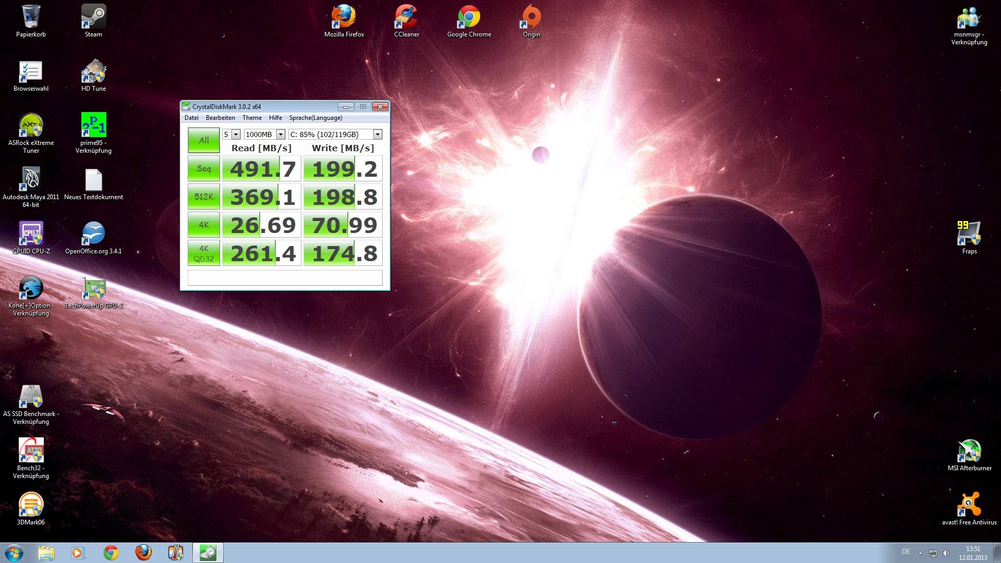The image size is (1001, 563).
Task: Launch Chrome from the taskbar
Action: pyautogui.click(x=111, y=553)
